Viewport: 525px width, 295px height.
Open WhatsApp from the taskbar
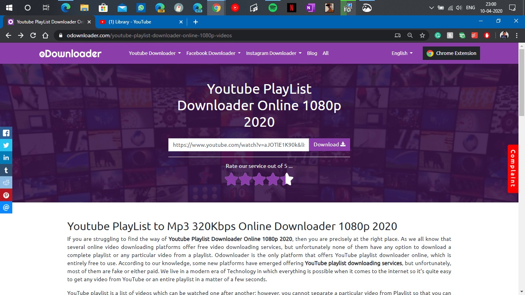coord(141,8)
